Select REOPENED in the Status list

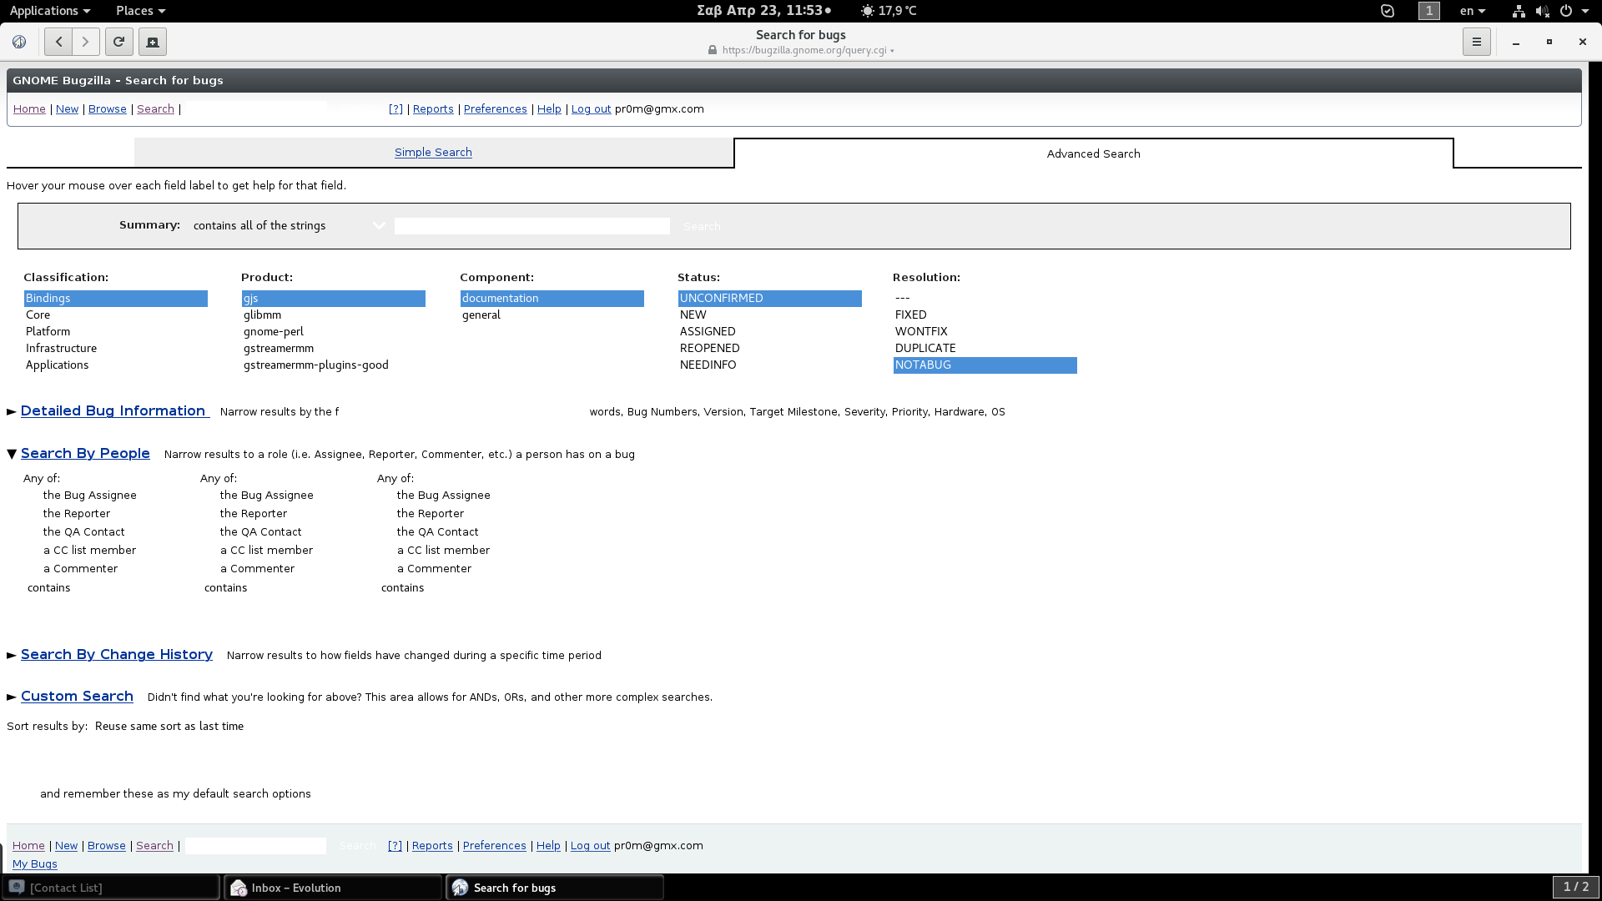pos(770,348)
